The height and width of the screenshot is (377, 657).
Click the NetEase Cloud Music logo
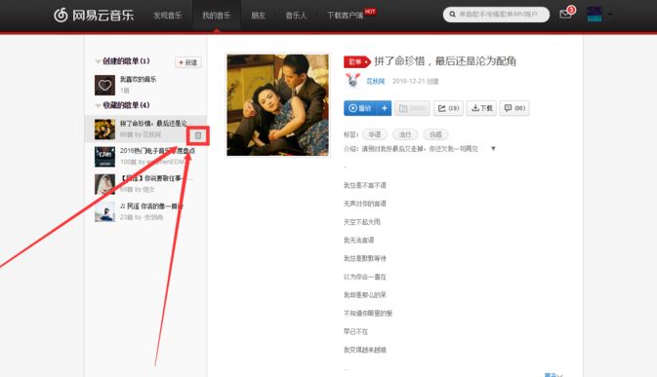coord(94,15)
